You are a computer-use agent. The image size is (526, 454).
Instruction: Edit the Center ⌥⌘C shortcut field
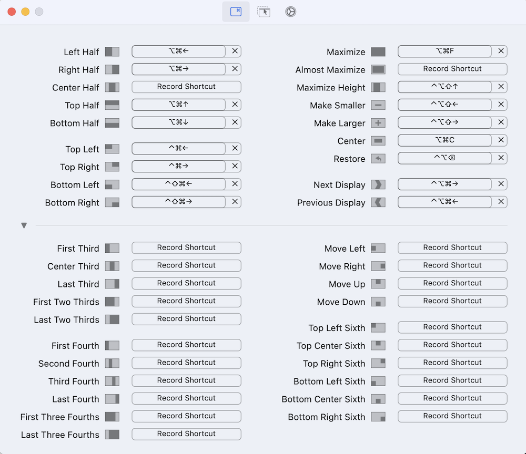point(444,140)
